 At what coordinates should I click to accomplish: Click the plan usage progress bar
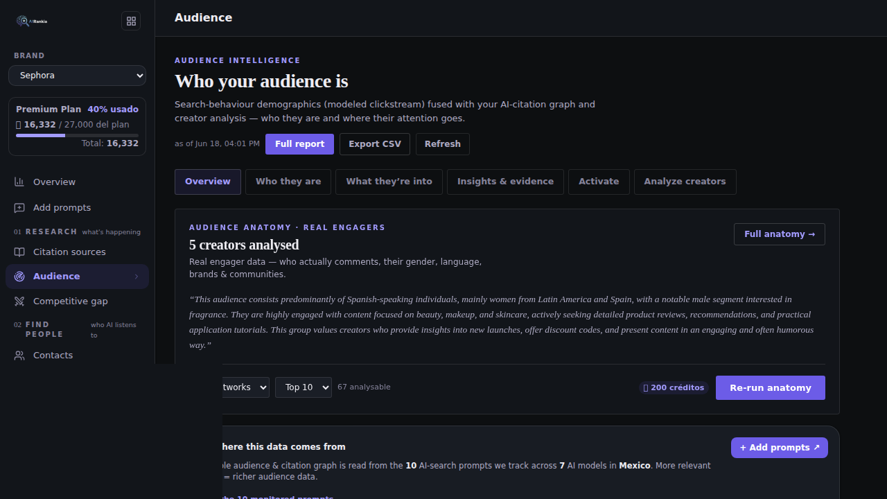[77, 135]
